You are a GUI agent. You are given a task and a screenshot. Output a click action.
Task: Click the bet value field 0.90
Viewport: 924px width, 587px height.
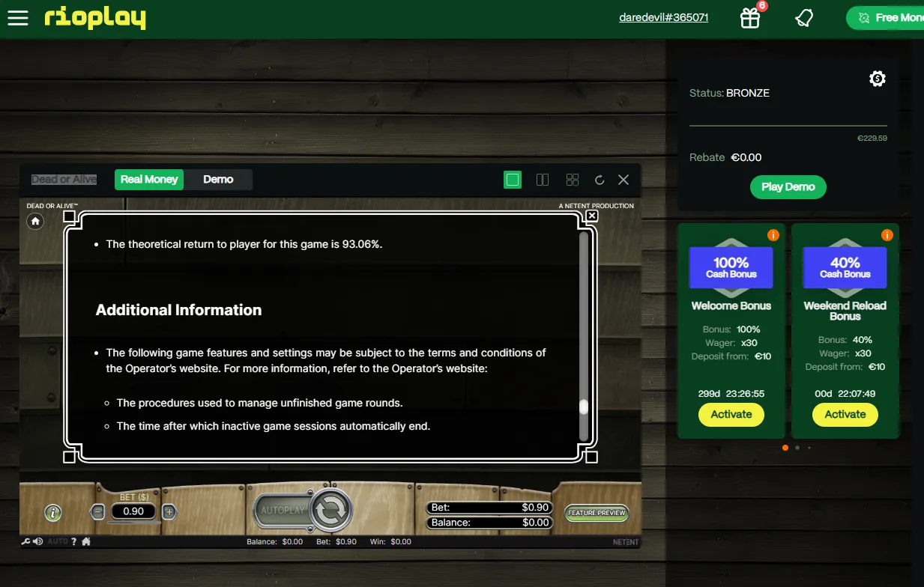(133, 512)
